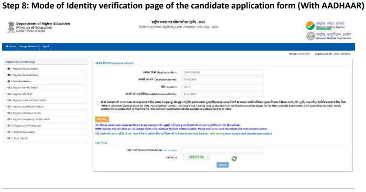This screenshot has width=366, height=192.
Task: Click the orange button below consent text
Action: 102,119
